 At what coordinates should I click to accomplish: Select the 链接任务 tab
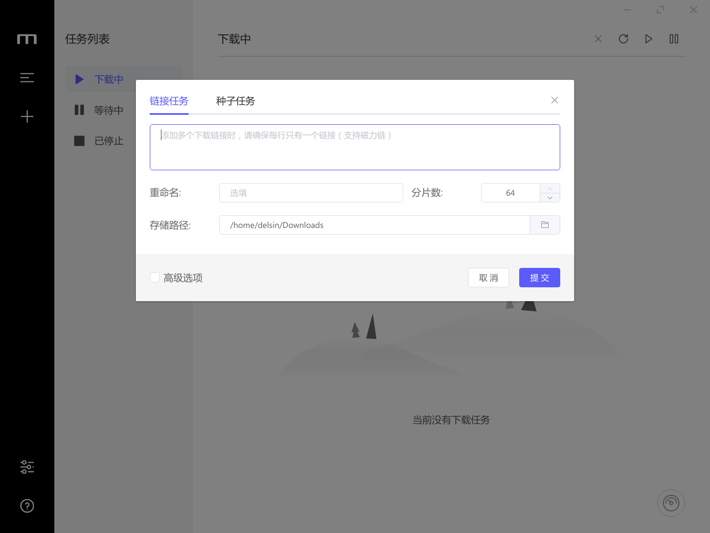pyautogui.click(x=169, y=101)
